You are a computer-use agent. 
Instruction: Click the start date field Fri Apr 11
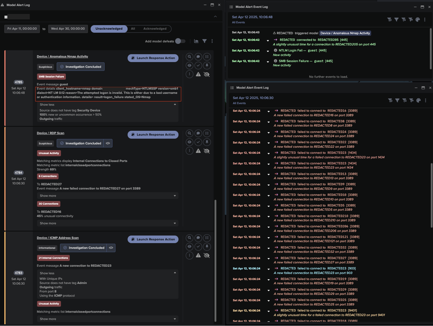22,29
